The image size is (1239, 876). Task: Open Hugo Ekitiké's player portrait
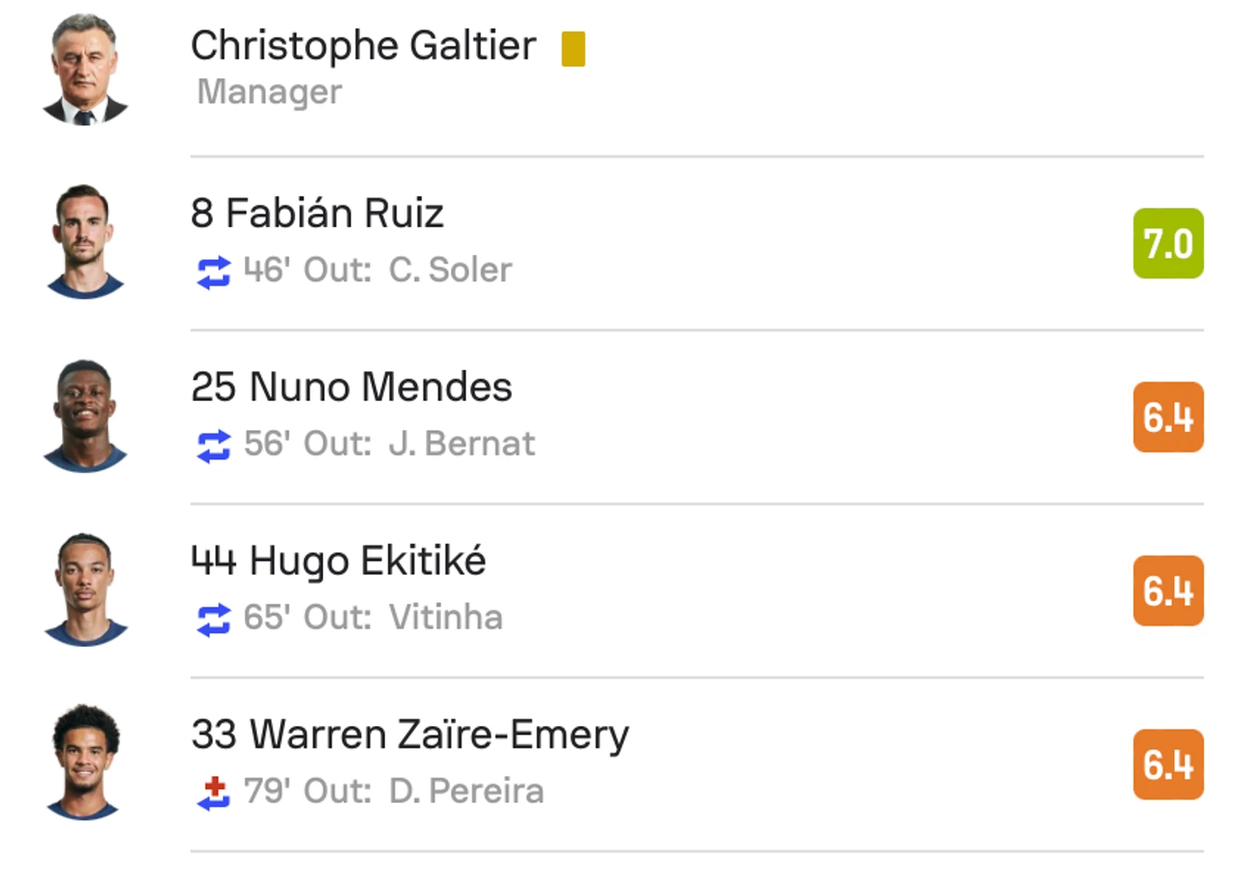tap(85, 589)
